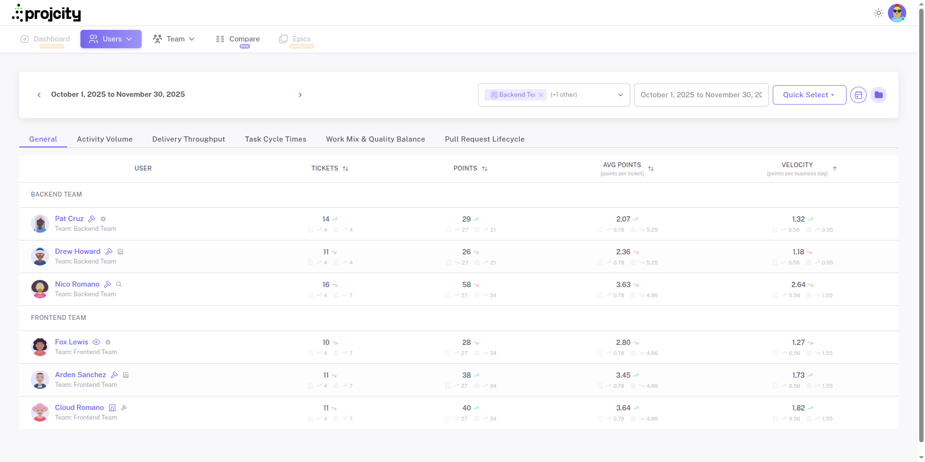Click the date range input field
Screen dimensions: 925x462
(x=701, y=95)
